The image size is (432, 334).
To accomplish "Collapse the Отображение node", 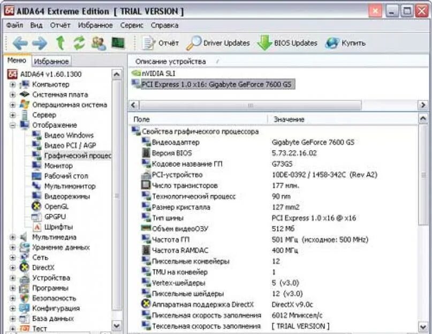I will [12, 125].
